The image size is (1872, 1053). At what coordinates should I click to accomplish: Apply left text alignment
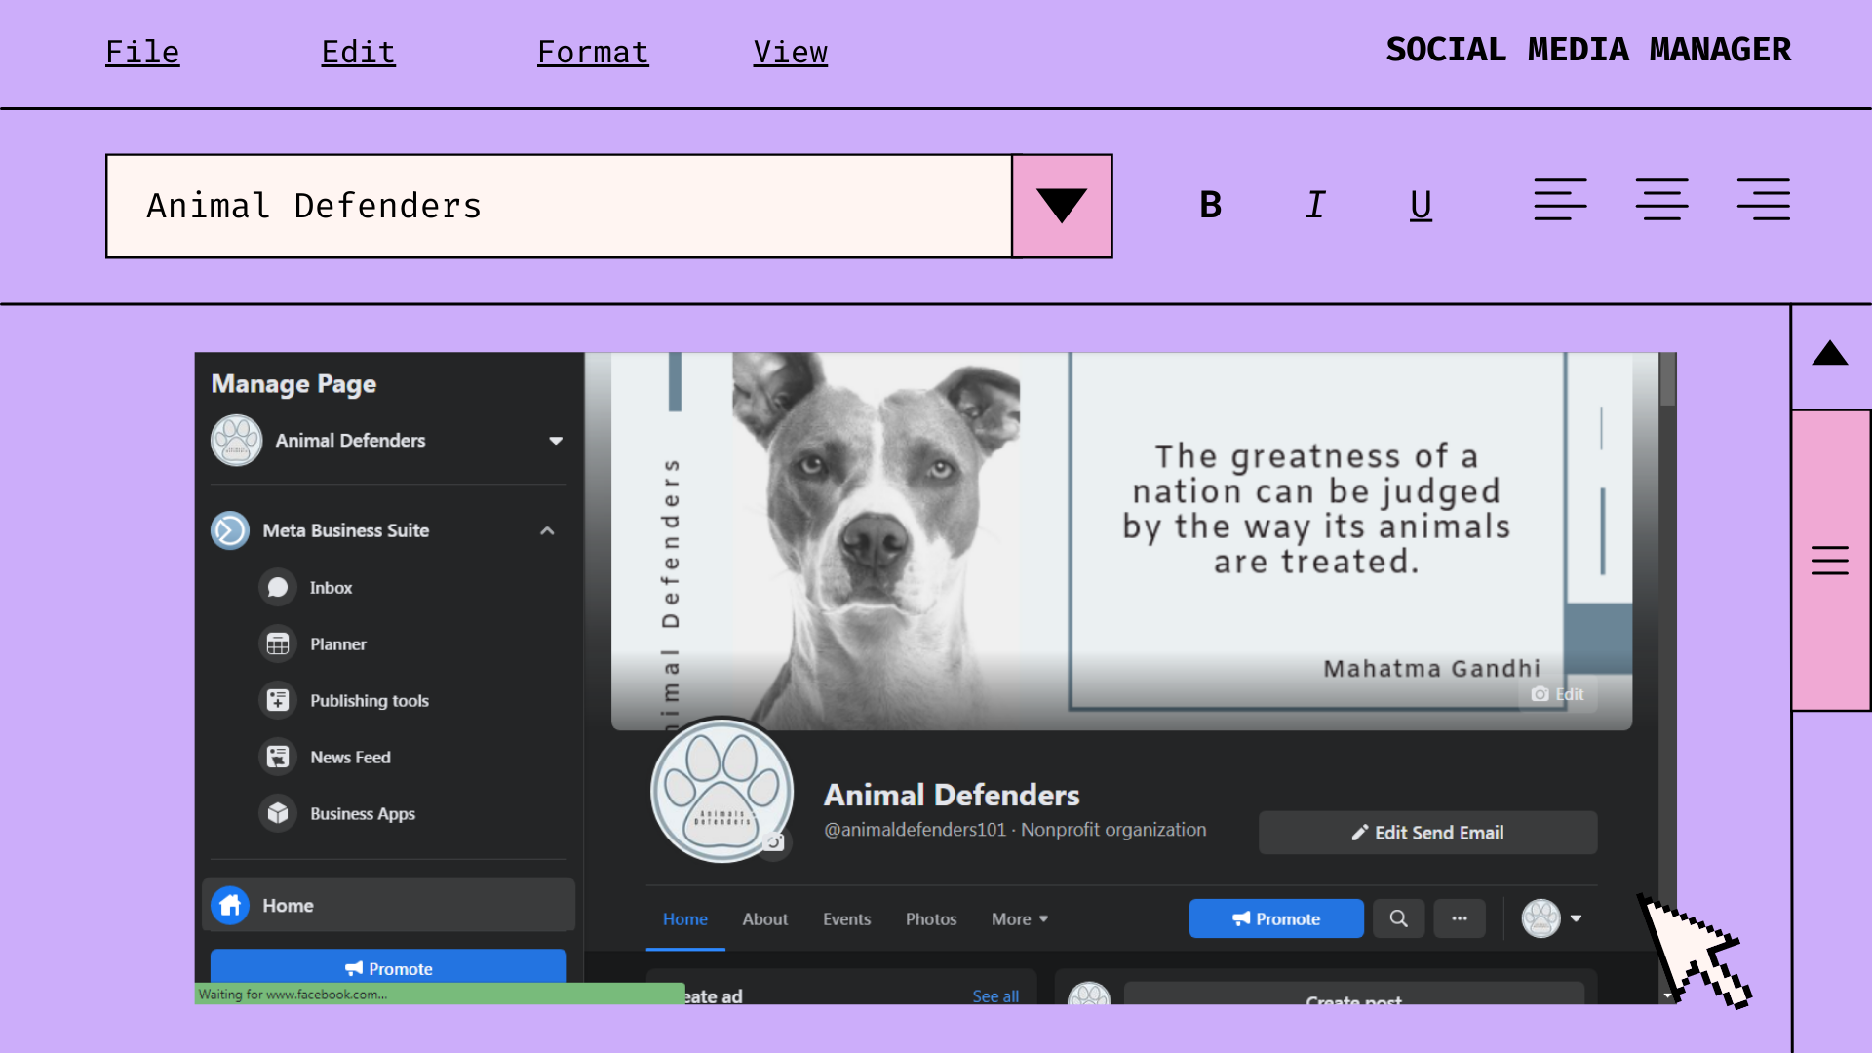[x=1560, y=200]
